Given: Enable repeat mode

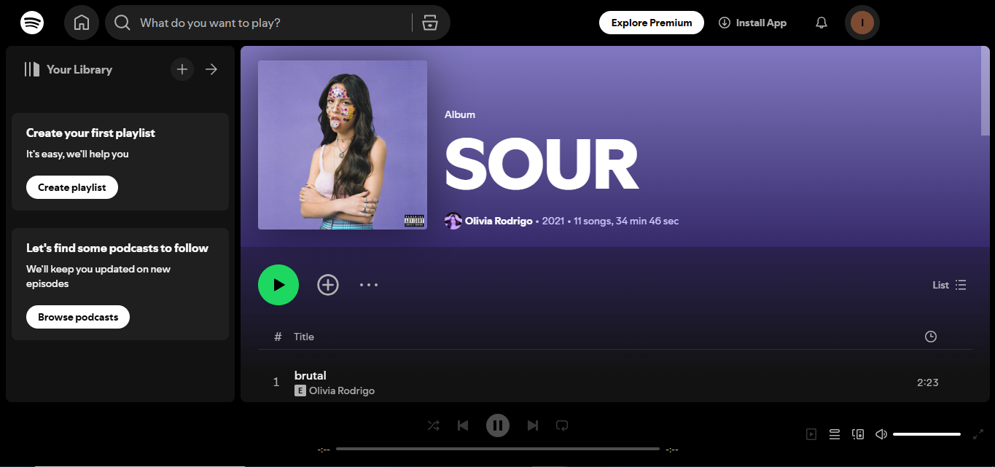Looking at the screenshot, I should [561, 425].
